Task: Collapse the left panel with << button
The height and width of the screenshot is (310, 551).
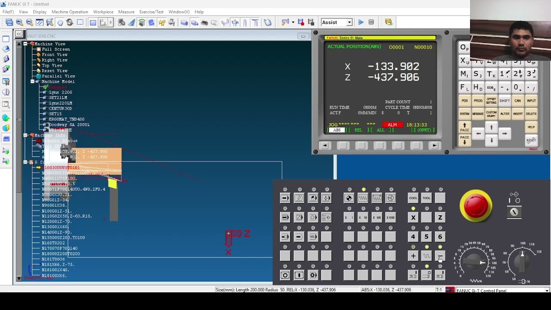Action: [x=19, y=34]
